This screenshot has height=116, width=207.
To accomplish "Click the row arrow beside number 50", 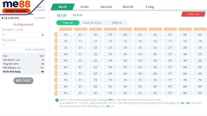I will coord(56,67).
